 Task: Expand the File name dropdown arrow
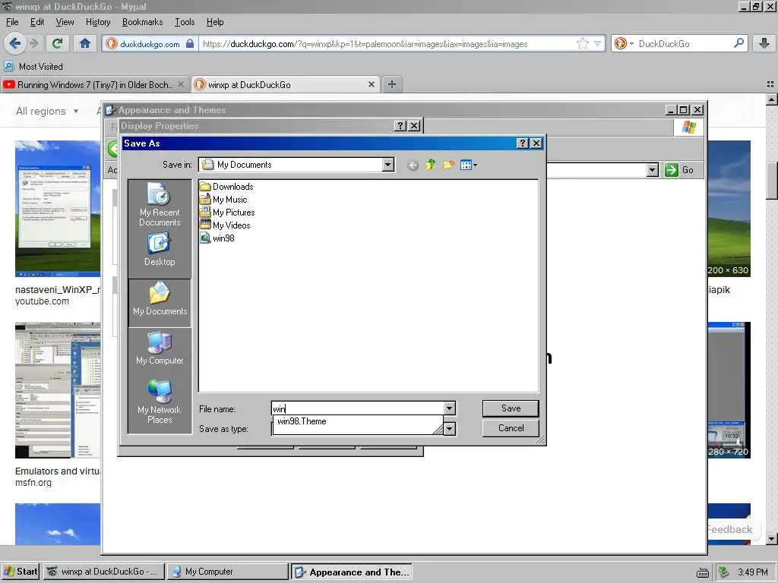pos(450,408)
